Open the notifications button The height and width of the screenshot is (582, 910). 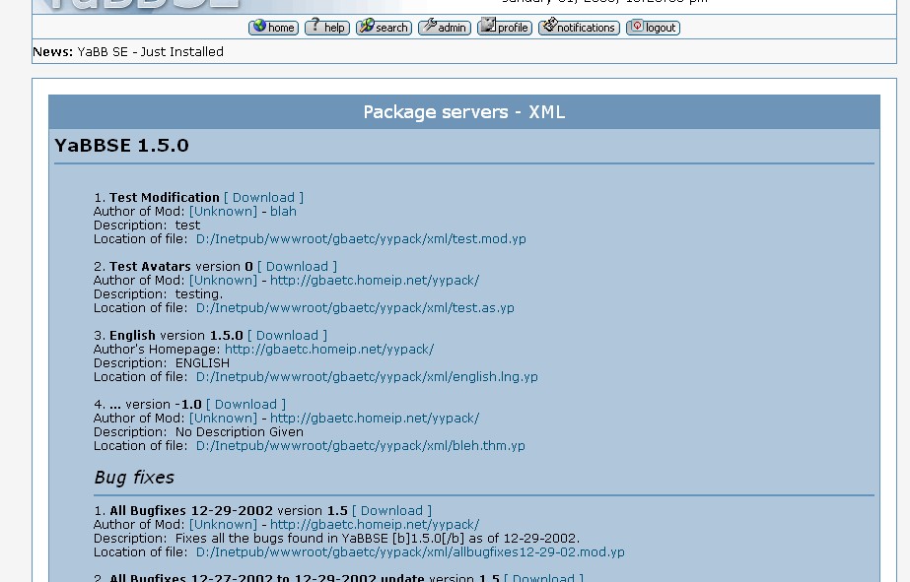coord(579,28)
